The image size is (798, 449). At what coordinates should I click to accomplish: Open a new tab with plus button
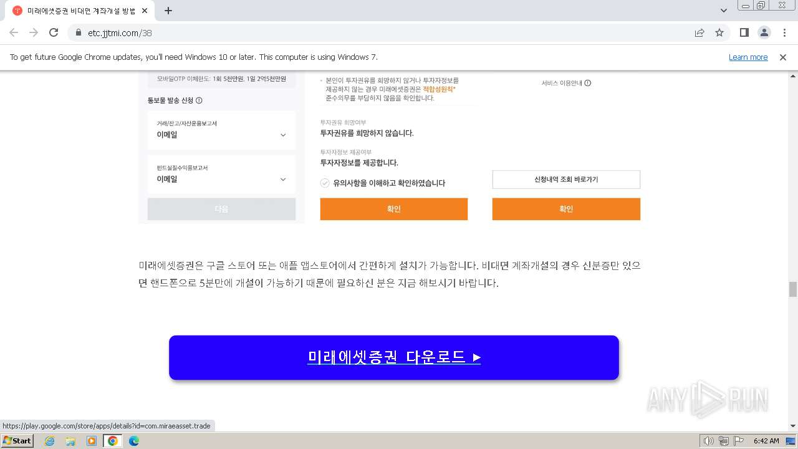coord(168,11)
